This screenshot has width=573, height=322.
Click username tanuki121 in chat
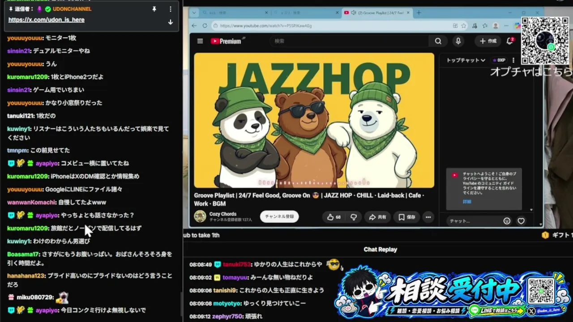pos(20,116)
